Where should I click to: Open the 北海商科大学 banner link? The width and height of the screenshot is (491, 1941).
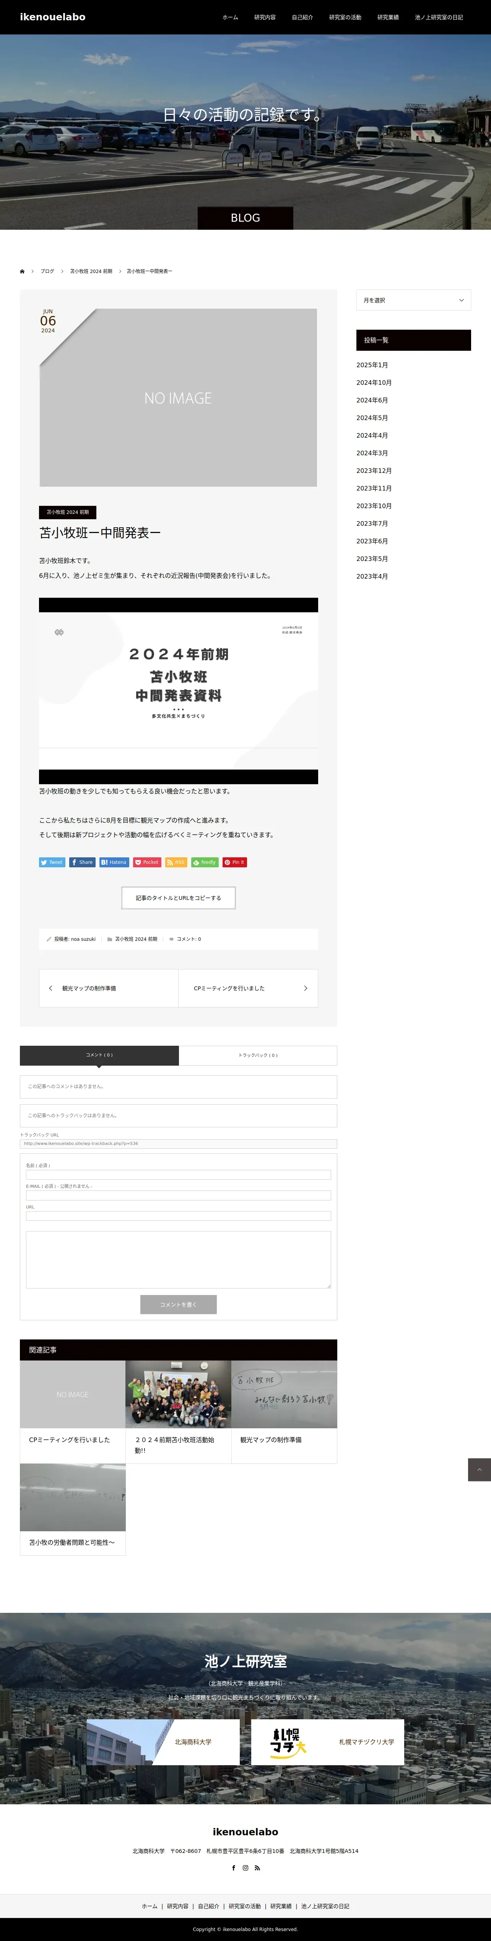163,1742
